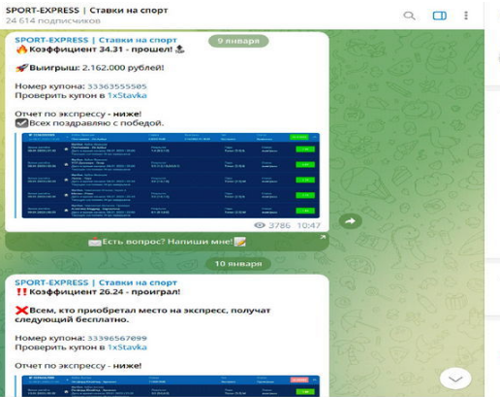Click channel name above the 9 января post

96,40
